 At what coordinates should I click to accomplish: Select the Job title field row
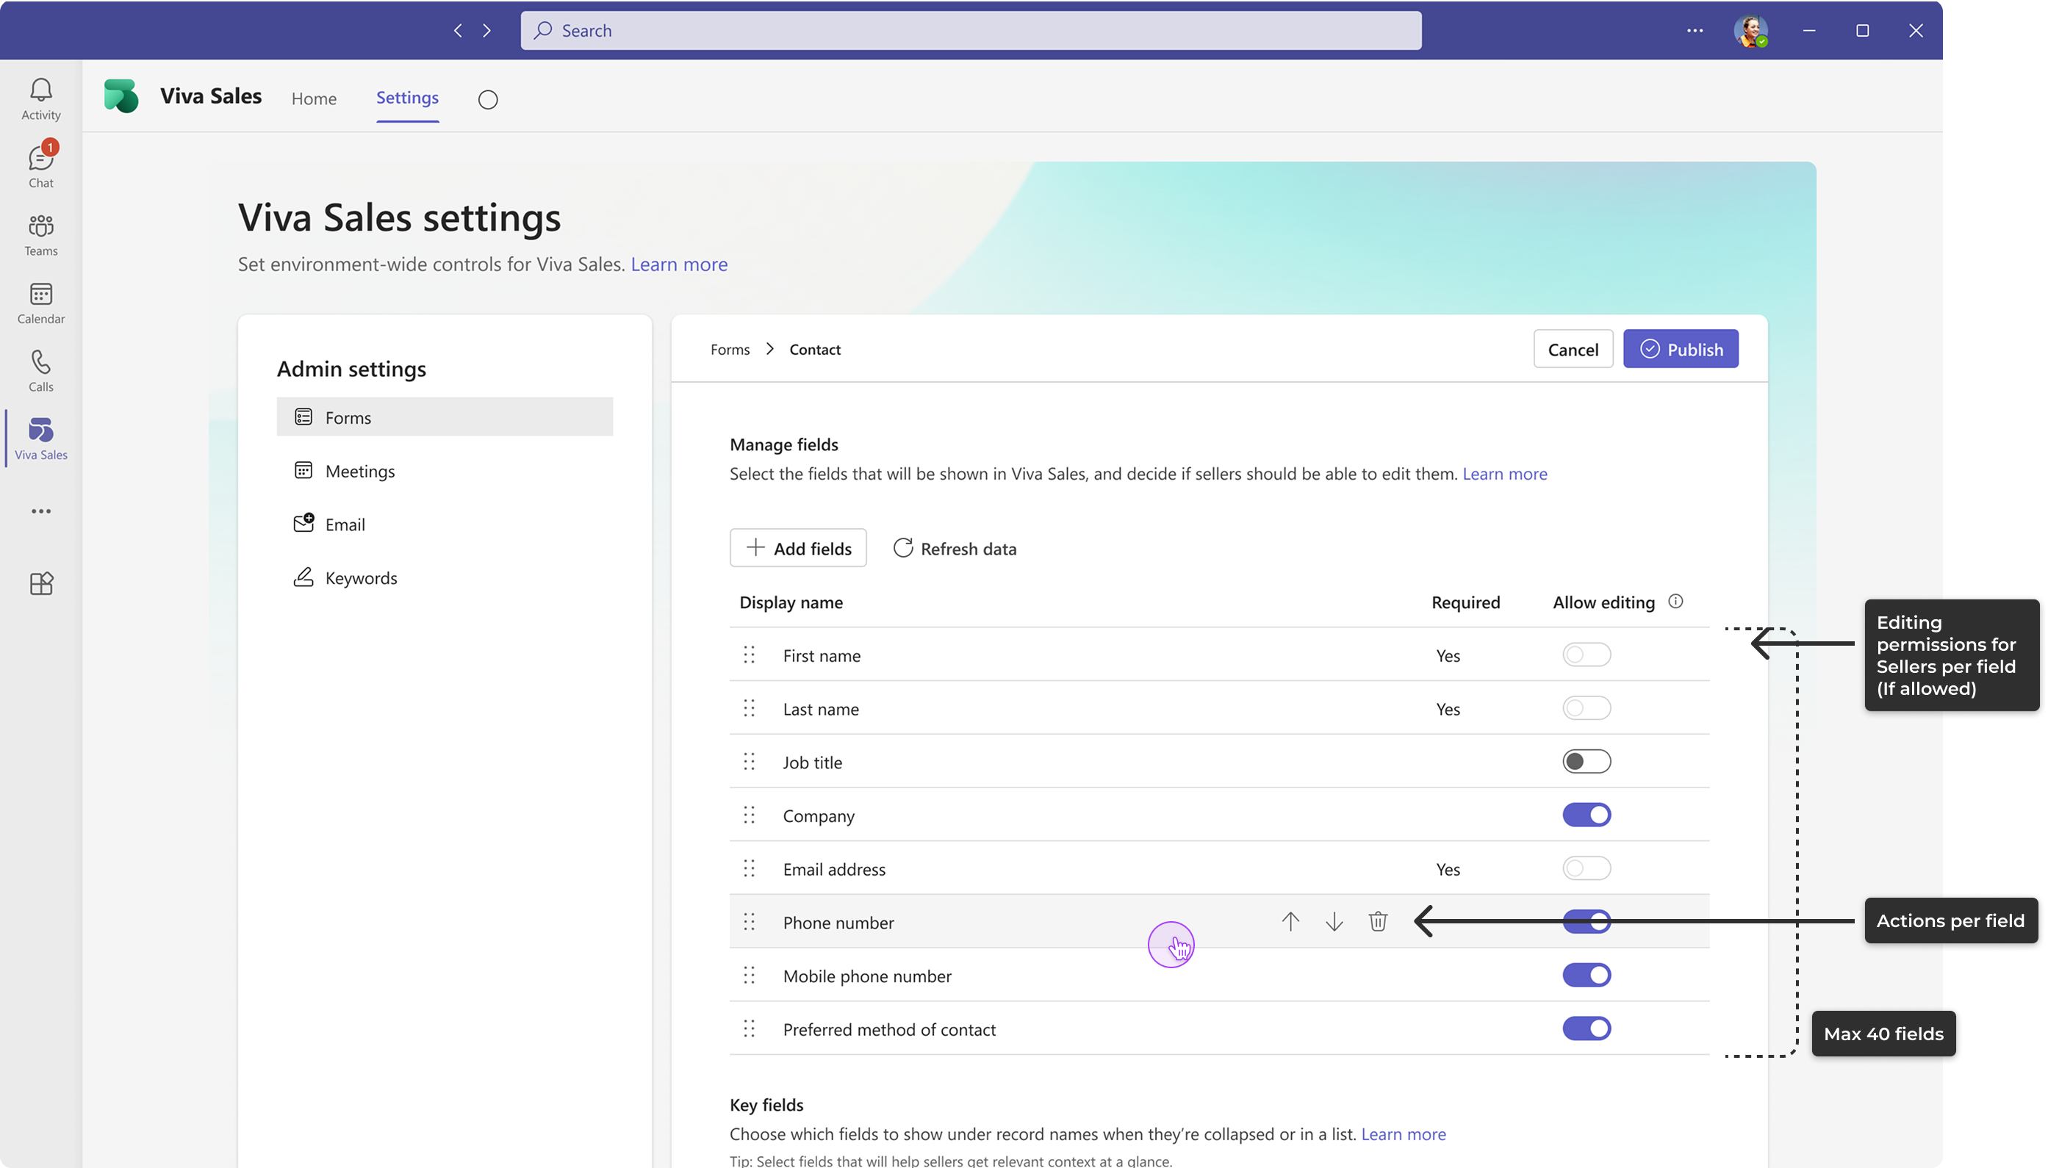pyautogui.click(x=1219, y=761)
